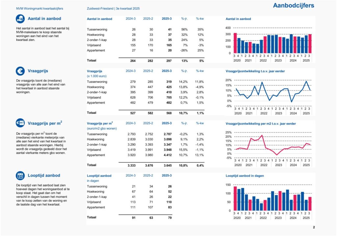Click the calendar icon beside Looptijd aanbod
The width and height of the screenshot is (337, 238).
(20, 176)
